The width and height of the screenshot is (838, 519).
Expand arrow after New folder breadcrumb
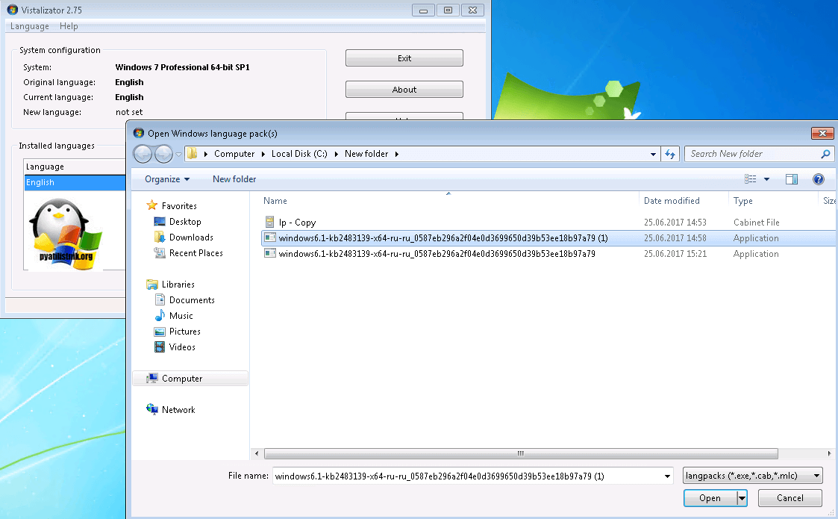396,154
